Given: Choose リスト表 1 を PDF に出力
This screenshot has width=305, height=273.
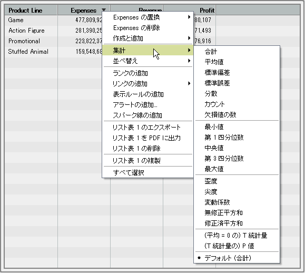Looking at the screenshot, I should click(x=147, y=138).
